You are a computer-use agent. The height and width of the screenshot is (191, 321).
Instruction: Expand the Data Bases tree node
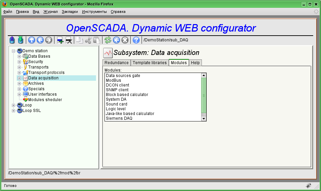pos(19,56)
